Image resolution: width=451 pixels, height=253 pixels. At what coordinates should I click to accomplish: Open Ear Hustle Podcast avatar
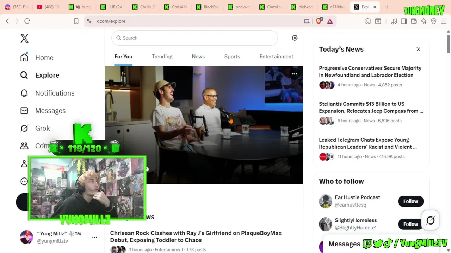pos(326,201)
